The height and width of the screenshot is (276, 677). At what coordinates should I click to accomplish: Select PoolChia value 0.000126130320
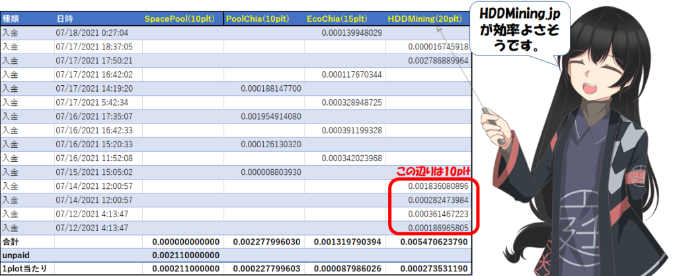pyautogui.click(x=271, y=145)
